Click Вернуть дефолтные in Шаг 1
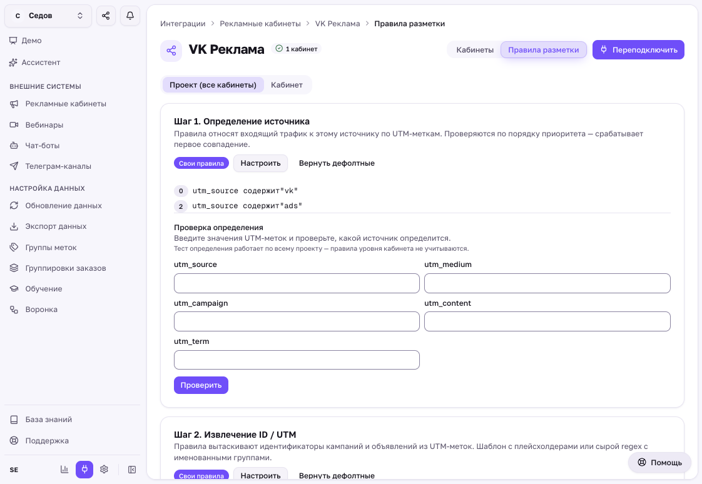 pos(337,163)
